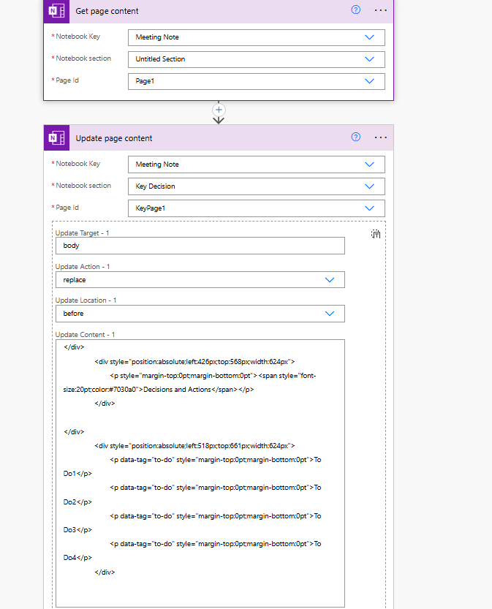Click the arrow connector below the insert button
This screenshot has width=492, height=609.
point(219,119)
